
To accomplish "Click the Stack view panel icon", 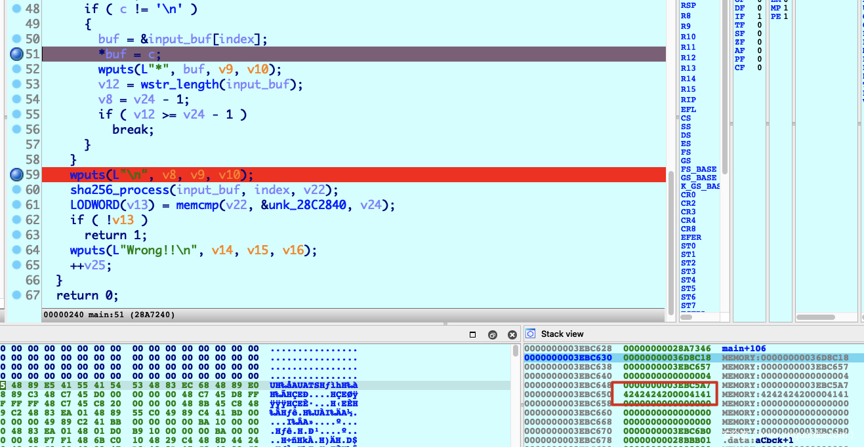I will (x=531, y=334).
